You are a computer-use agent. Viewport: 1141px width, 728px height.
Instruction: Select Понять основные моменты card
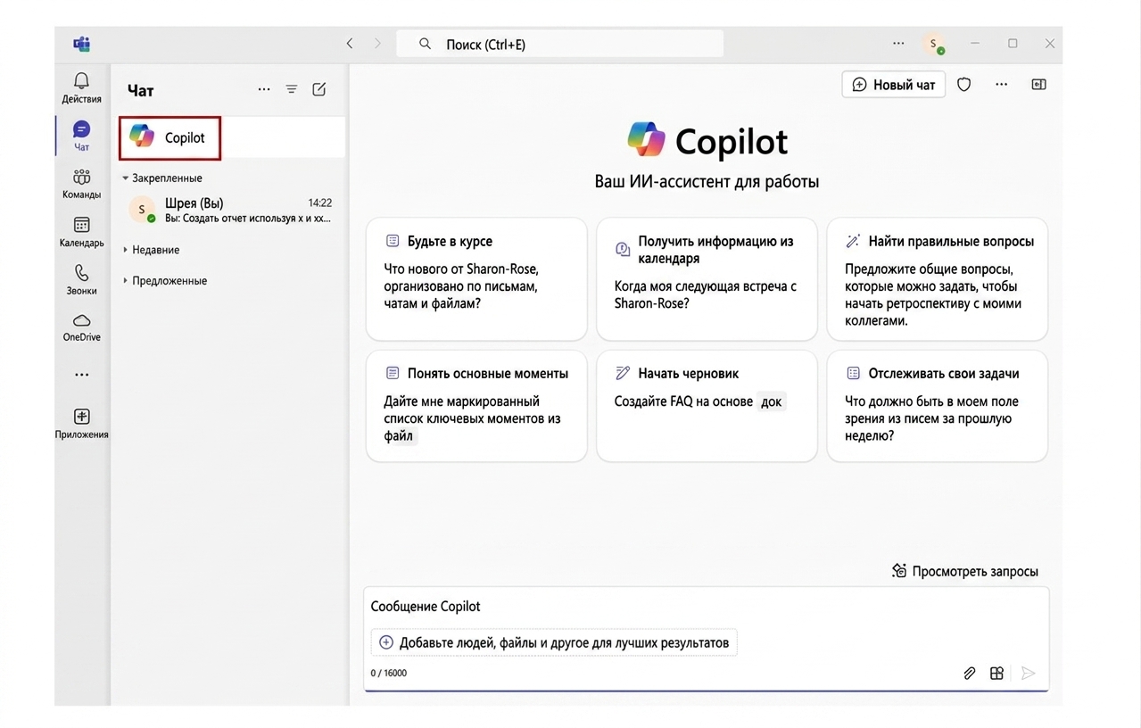coord(476,406)
